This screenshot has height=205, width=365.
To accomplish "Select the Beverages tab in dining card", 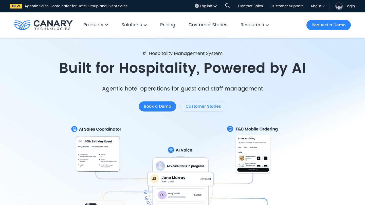I will [x=253, y=147].
